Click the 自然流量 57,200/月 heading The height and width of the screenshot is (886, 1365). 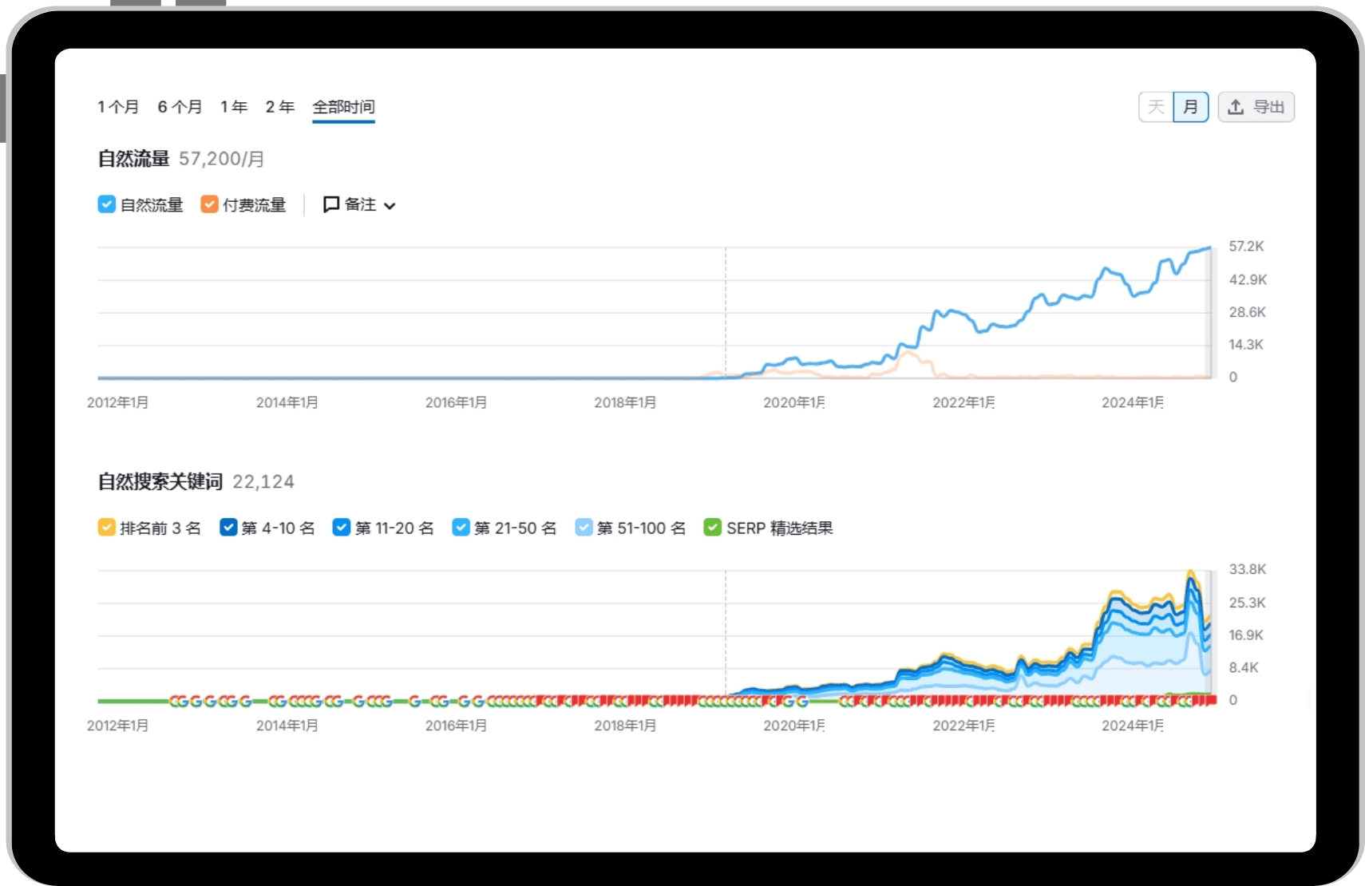[x=181, y=159]
